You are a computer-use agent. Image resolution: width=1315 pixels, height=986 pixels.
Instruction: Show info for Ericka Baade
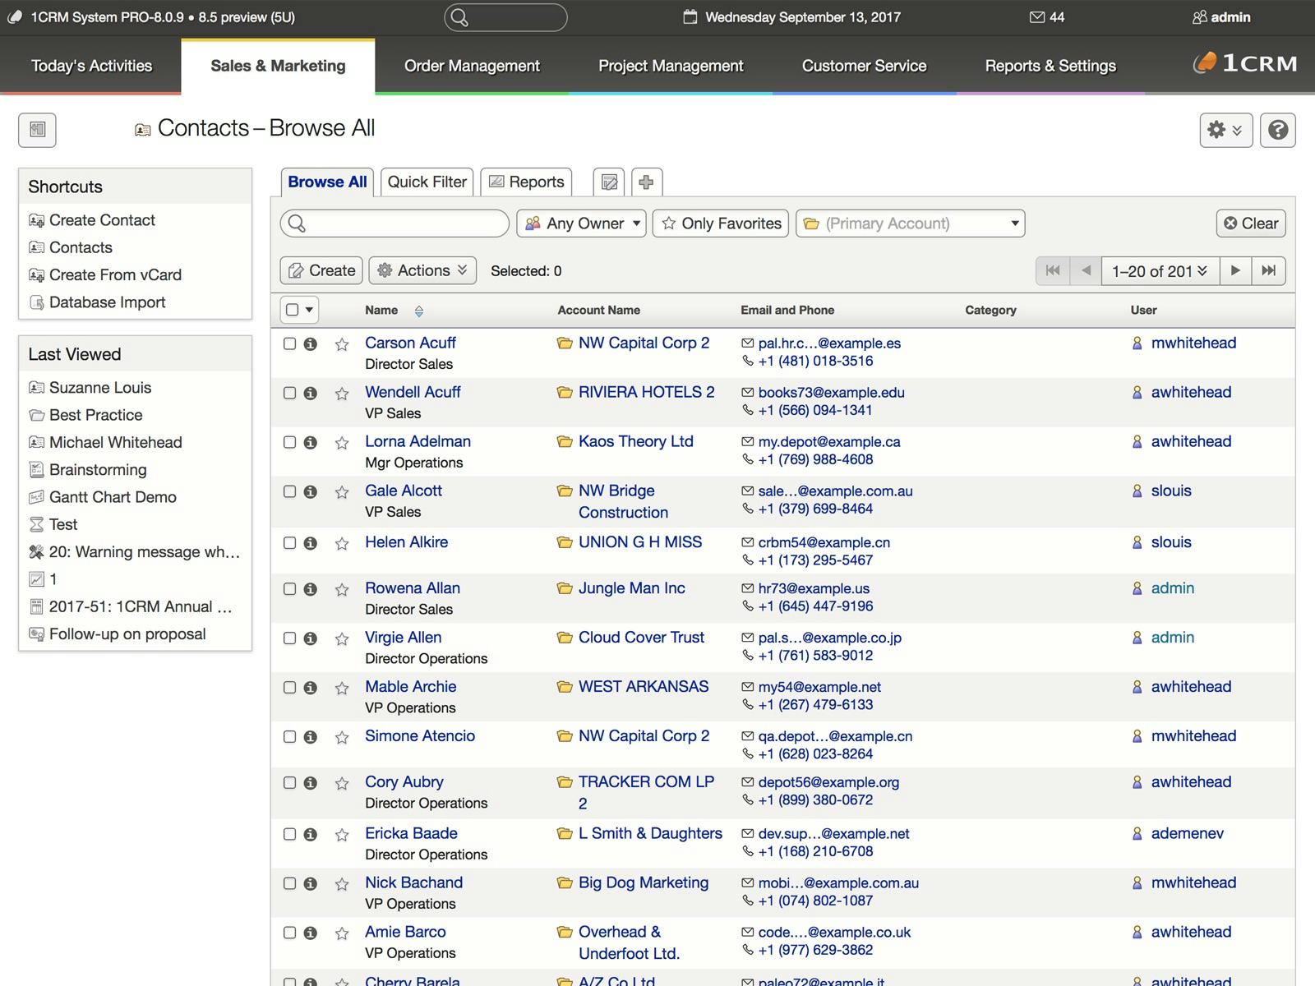tap(311, 835)
